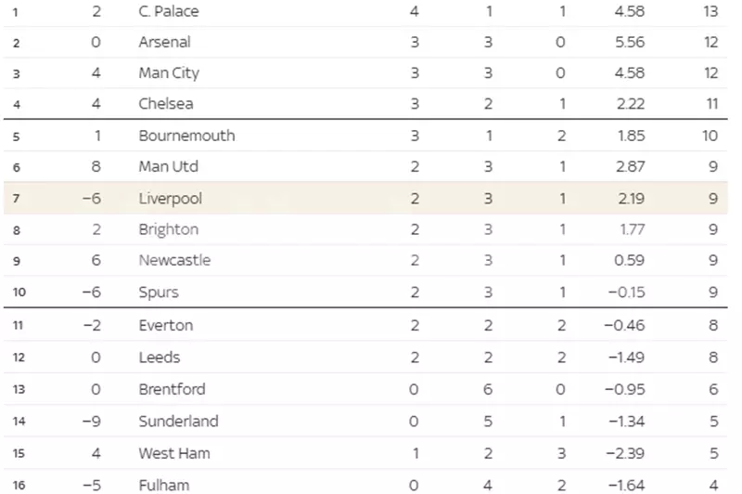Click the Spurs team name
Screen dimensions: 742x494
(x=158, y=292)
